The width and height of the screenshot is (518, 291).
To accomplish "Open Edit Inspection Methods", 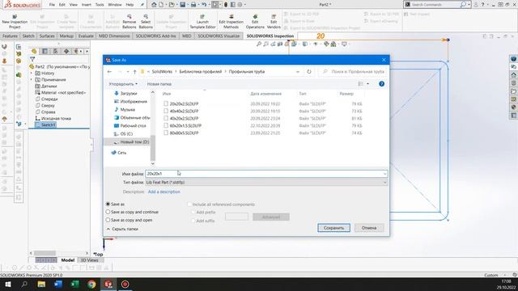I will coord(231,22).
